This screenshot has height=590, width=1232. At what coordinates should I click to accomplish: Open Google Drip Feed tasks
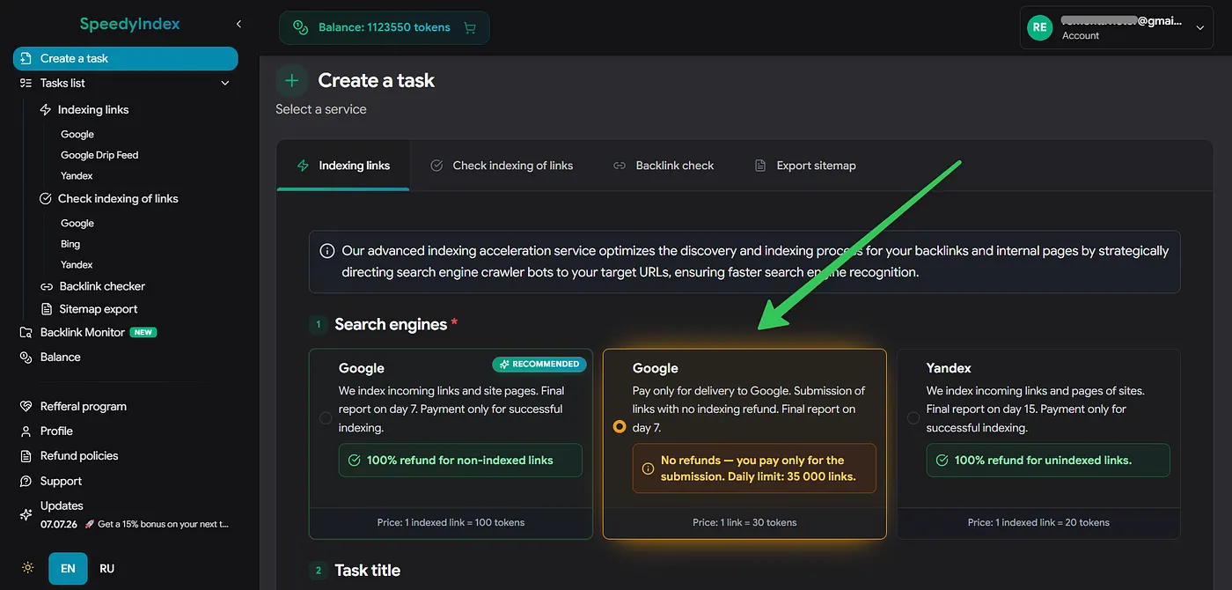[99, 155]
